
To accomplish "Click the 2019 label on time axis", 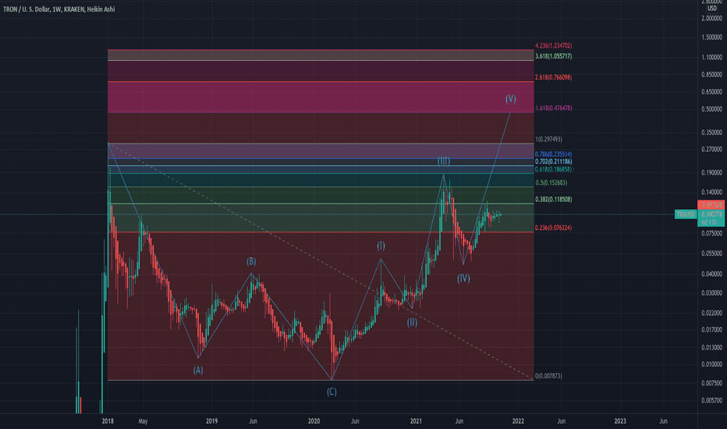I will (211, 421).
